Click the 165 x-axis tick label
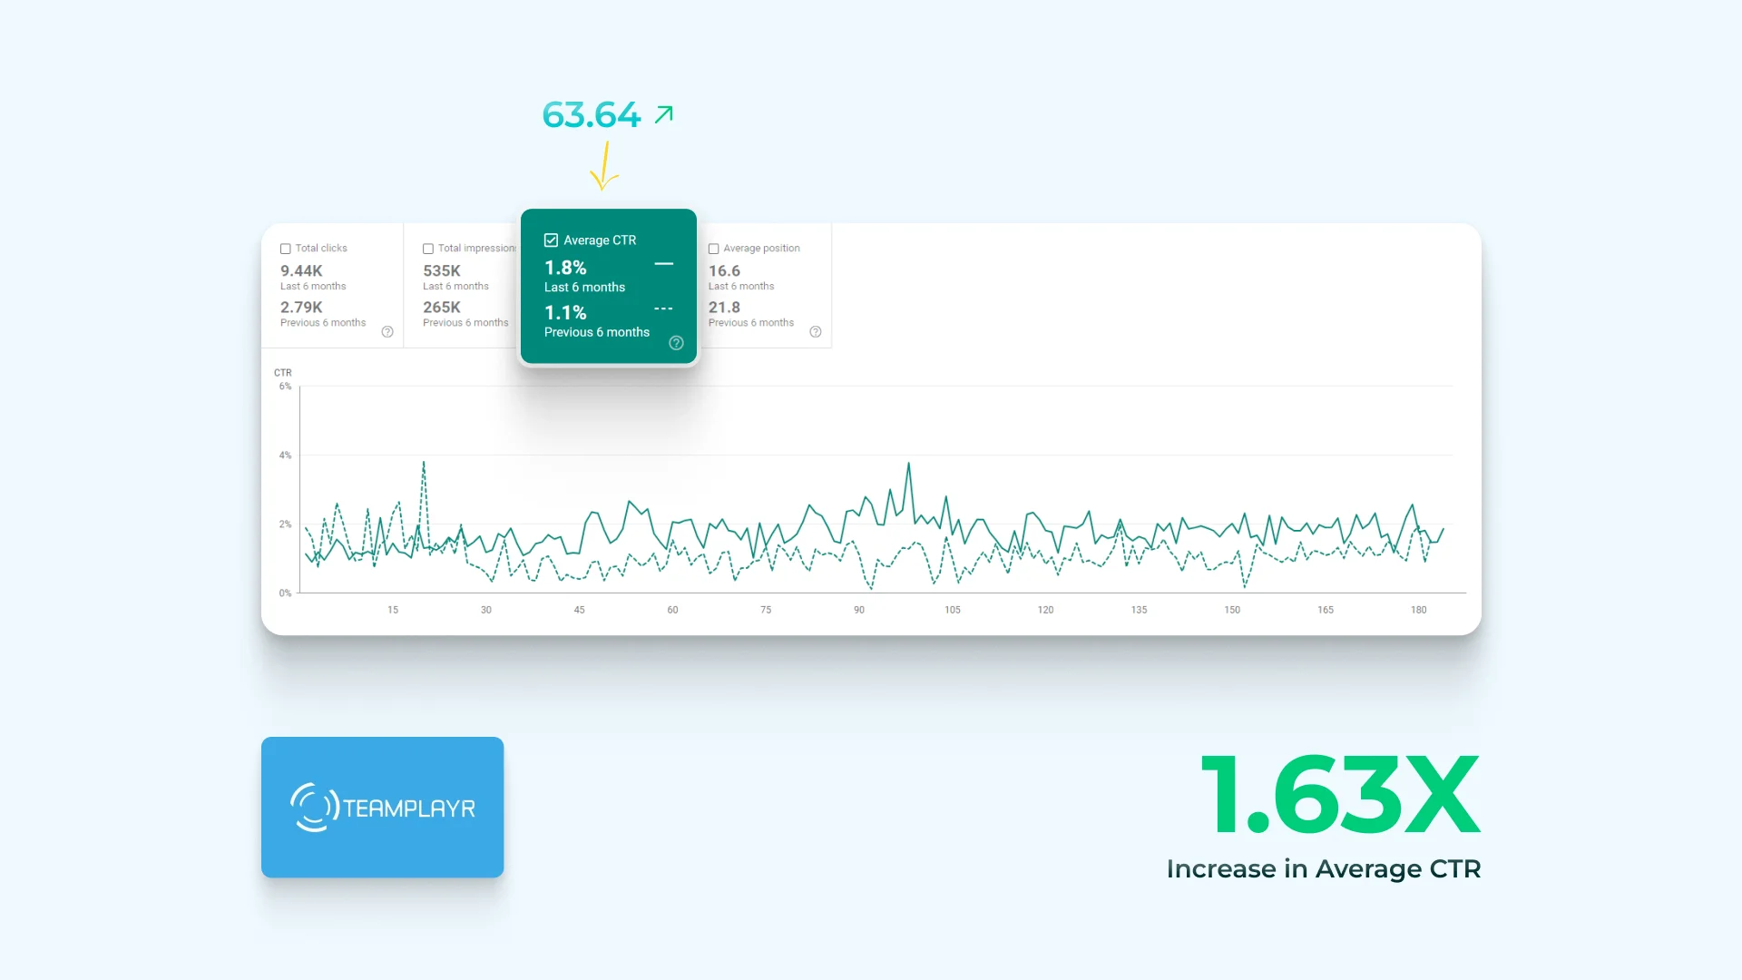 [x=1326, y=610]
